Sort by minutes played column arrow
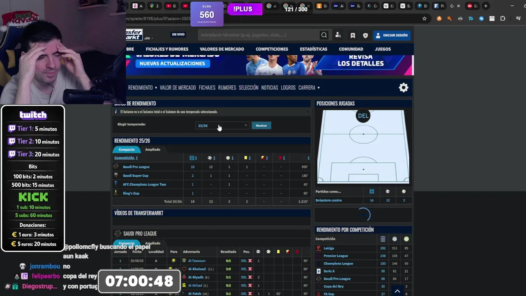526x296 pixels. (308, 158)
